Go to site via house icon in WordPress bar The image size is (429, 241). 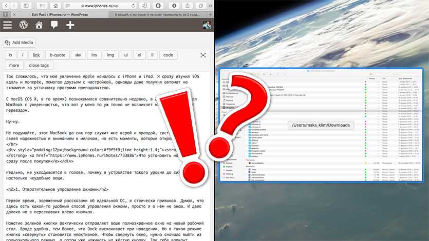[x=39, y=25]
